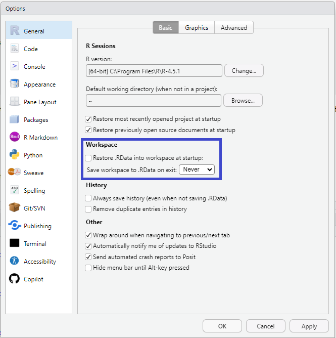336x338 pixels.
Task: Click the Cancel button
Action: click(x=266, y=326)
